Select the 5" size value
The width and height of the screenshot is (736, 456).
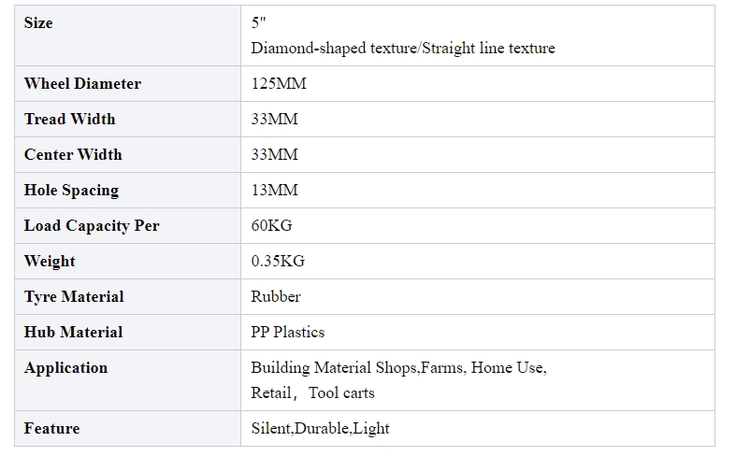point(258,23)
